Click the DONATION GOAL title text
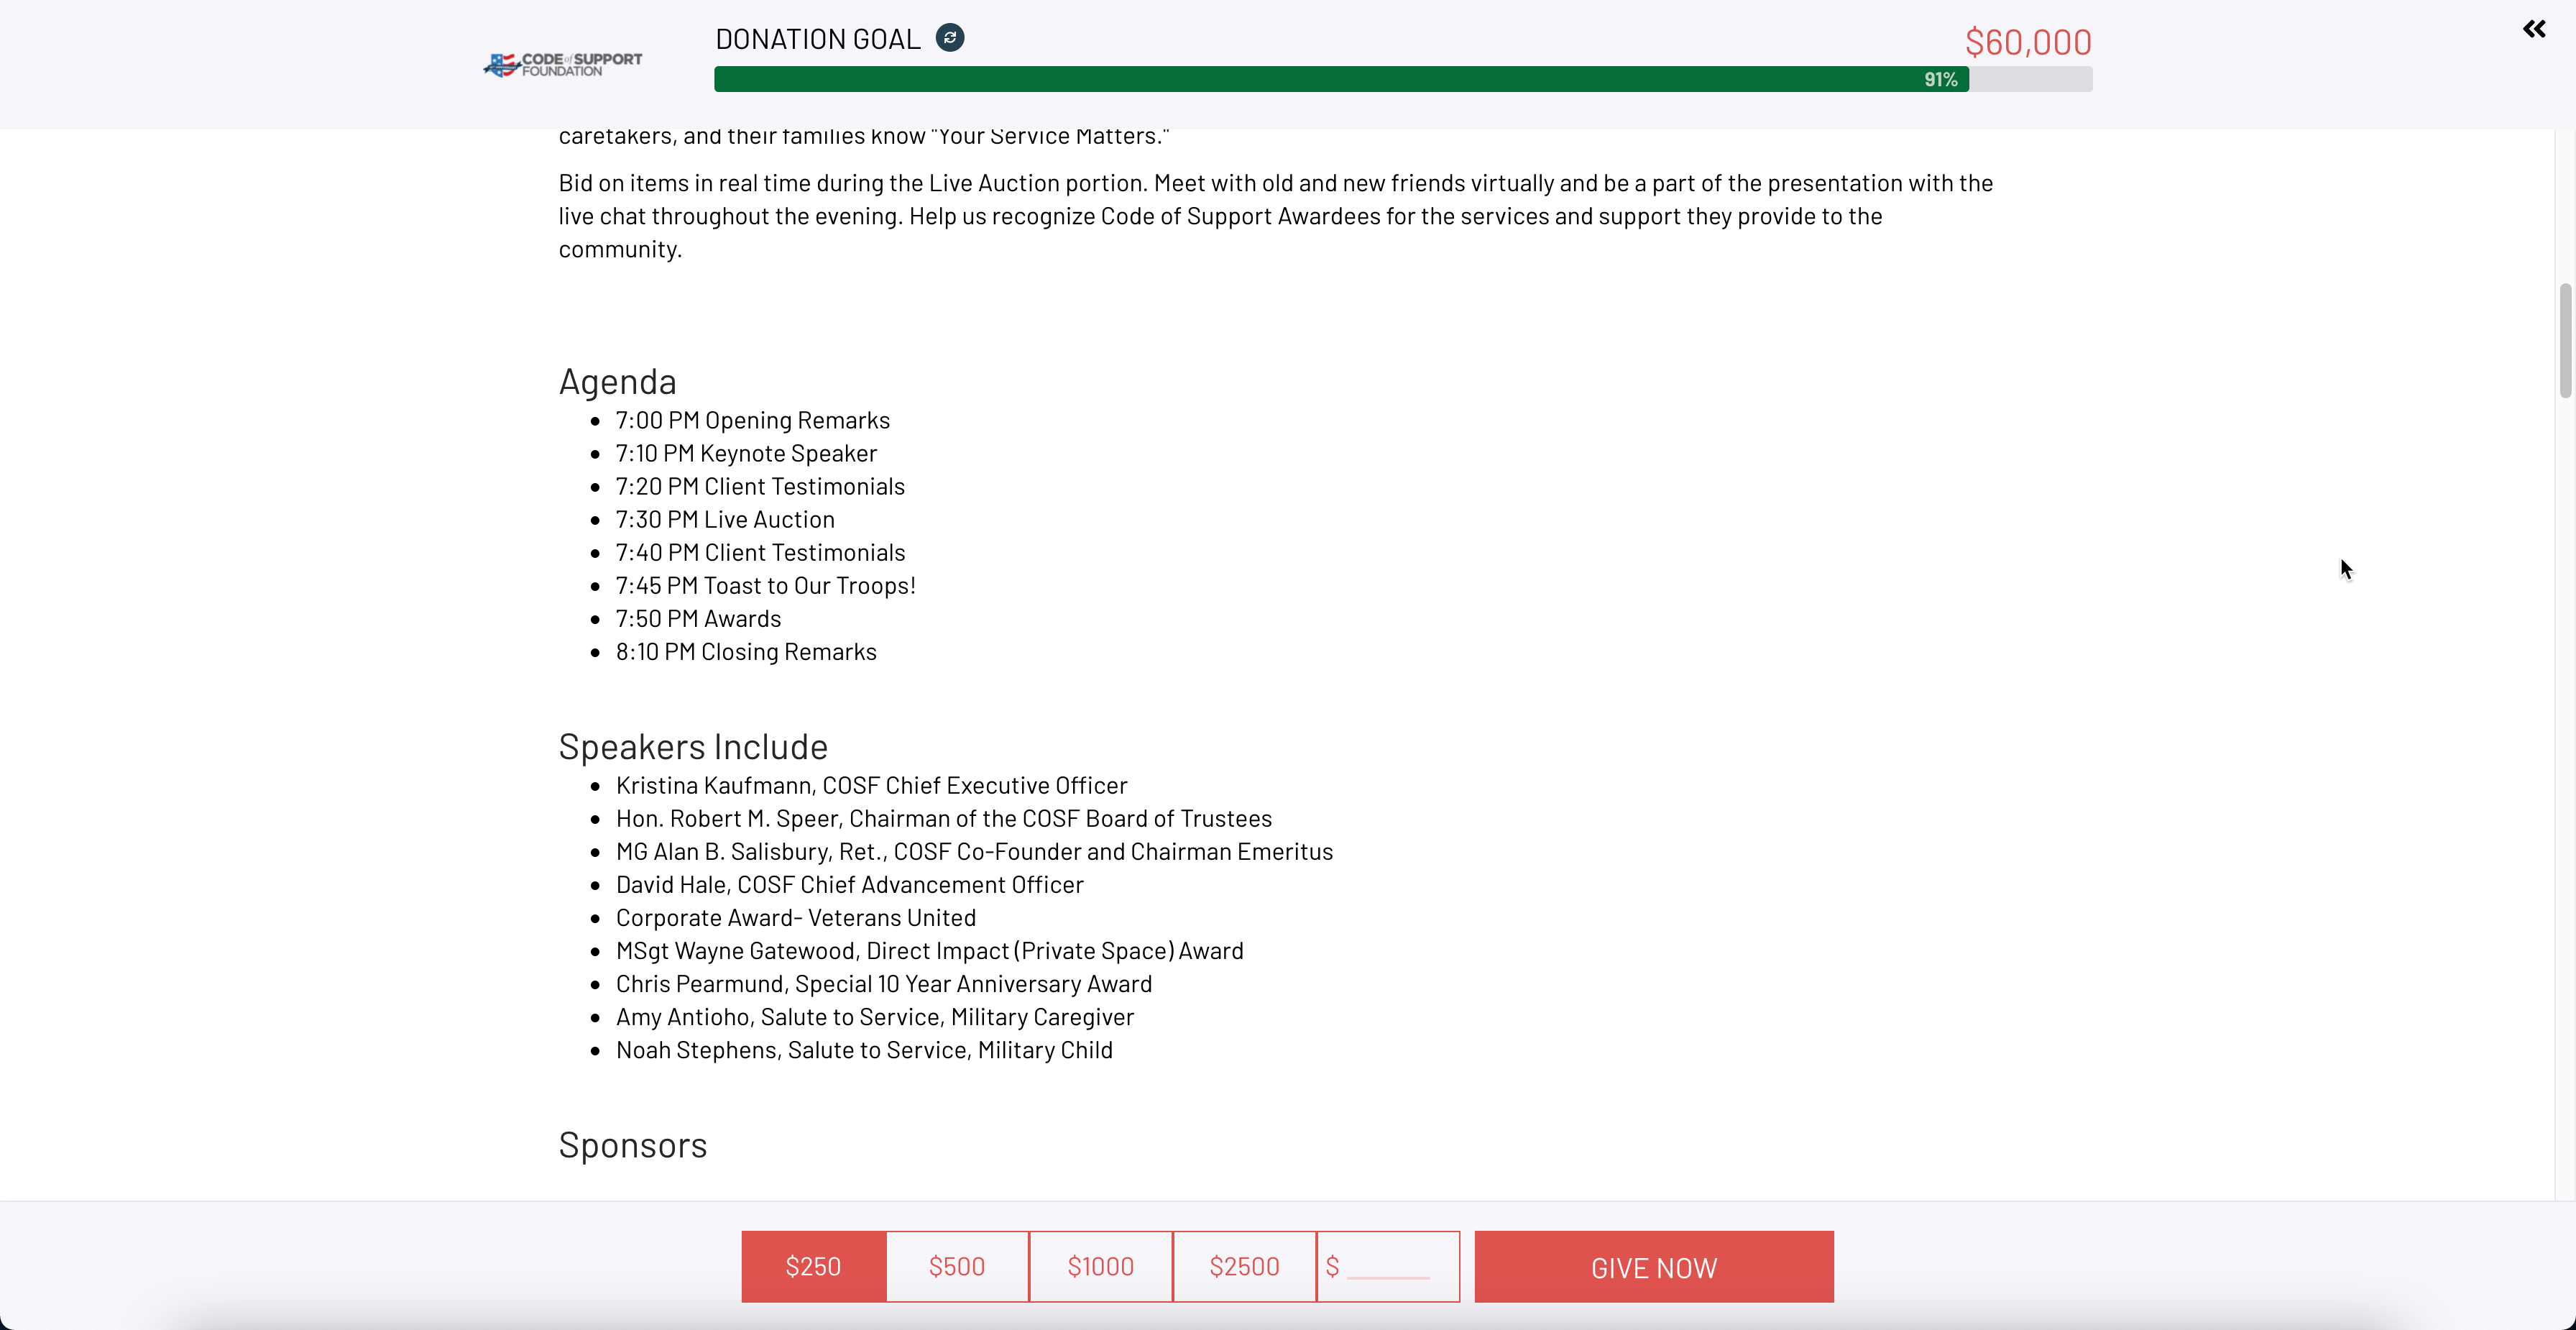This screenshot has width=2576, height=1330. click(817, 39)
